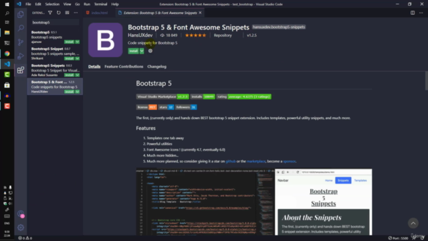
Task: Install Bootstrap5 Snippet by Shrikant
Action: [70, 58]
